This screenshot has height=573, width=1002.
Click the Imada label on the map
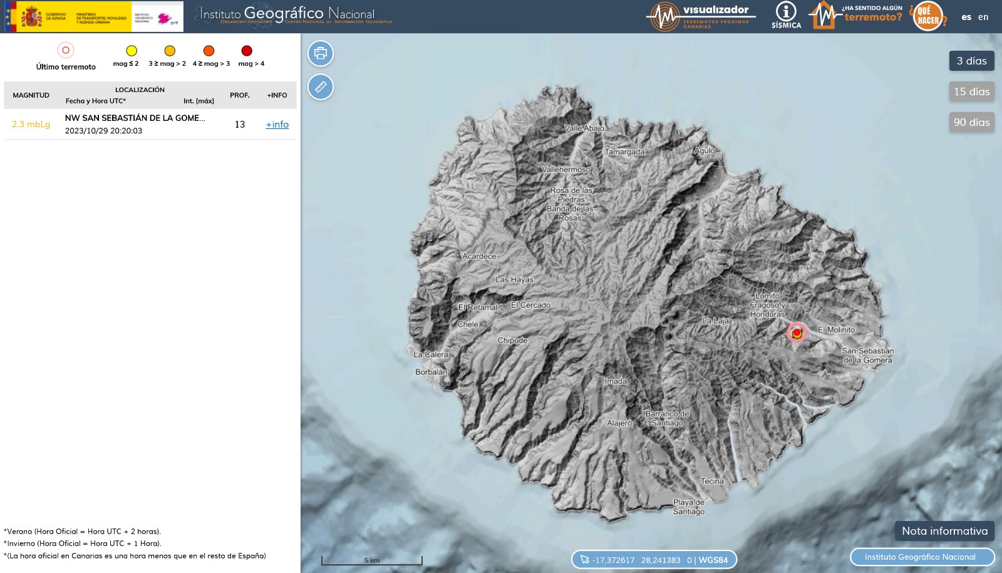coord(616,381)
